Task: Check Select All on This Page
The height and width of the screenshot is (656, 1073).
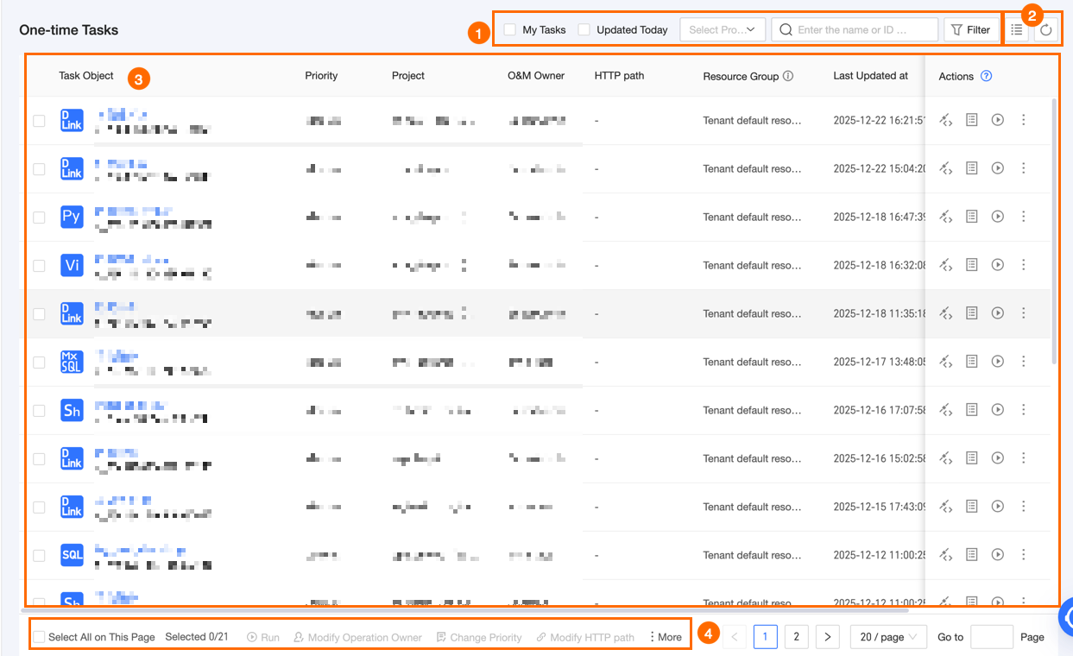Action: click(x=39, y=637)
